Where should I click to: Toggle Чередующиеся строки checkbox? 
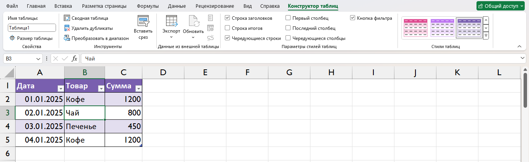pyautogui.click(x=227, y=38)
